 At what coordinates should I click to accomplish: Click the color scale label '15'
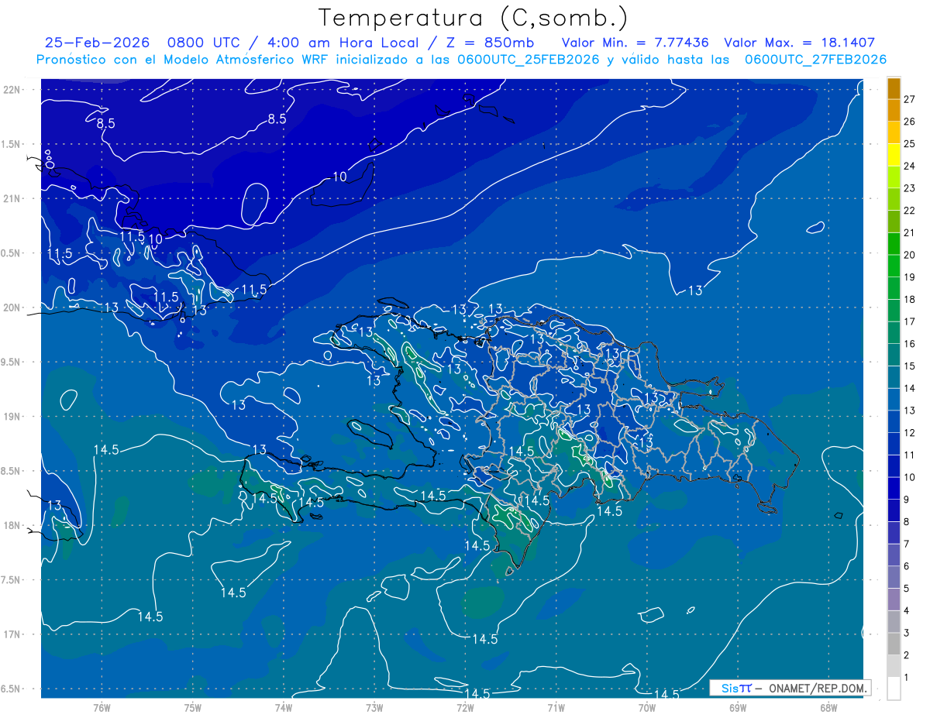pos(909,366)
